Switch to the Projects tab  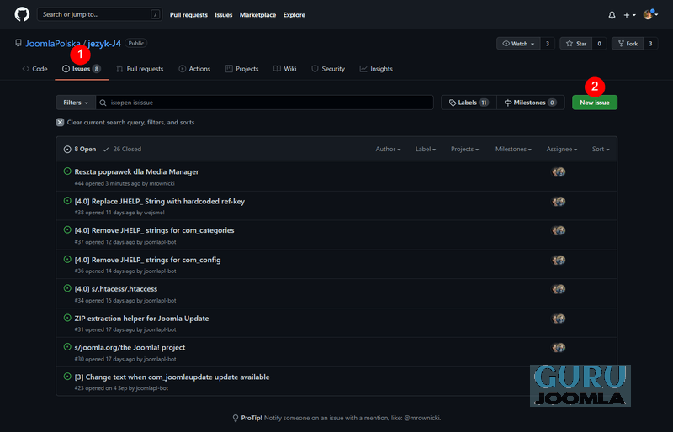242,69
